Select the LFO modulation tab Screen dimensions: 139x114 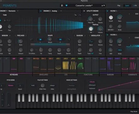point(66,75)
